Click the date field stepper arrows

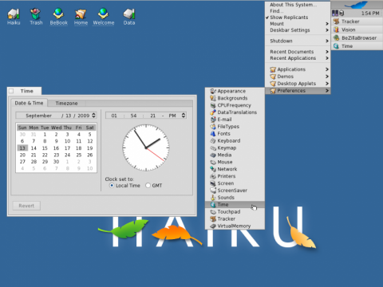click(x=93, y=116)
